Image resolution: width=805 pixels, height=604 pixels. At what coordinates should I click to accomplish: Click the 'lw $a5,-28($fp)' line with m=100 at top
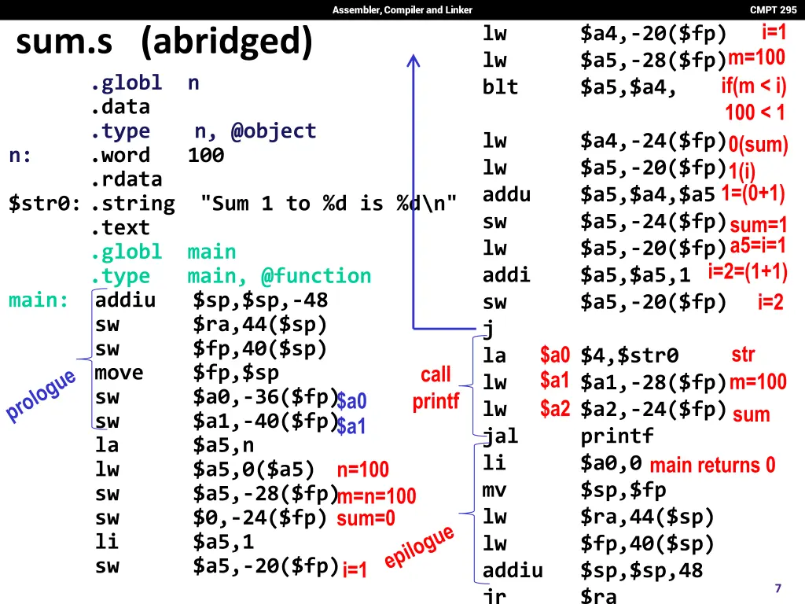605,60
